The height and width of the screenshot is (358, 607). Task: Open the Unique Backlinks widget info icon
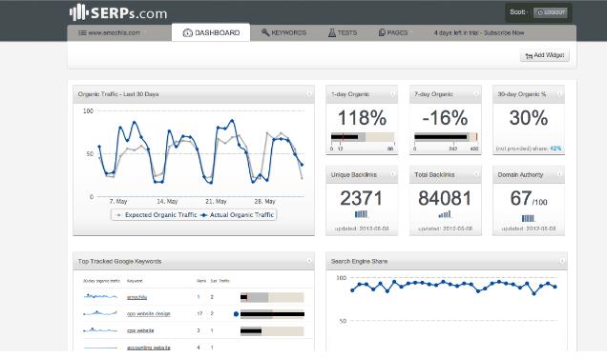click(392, 174)
